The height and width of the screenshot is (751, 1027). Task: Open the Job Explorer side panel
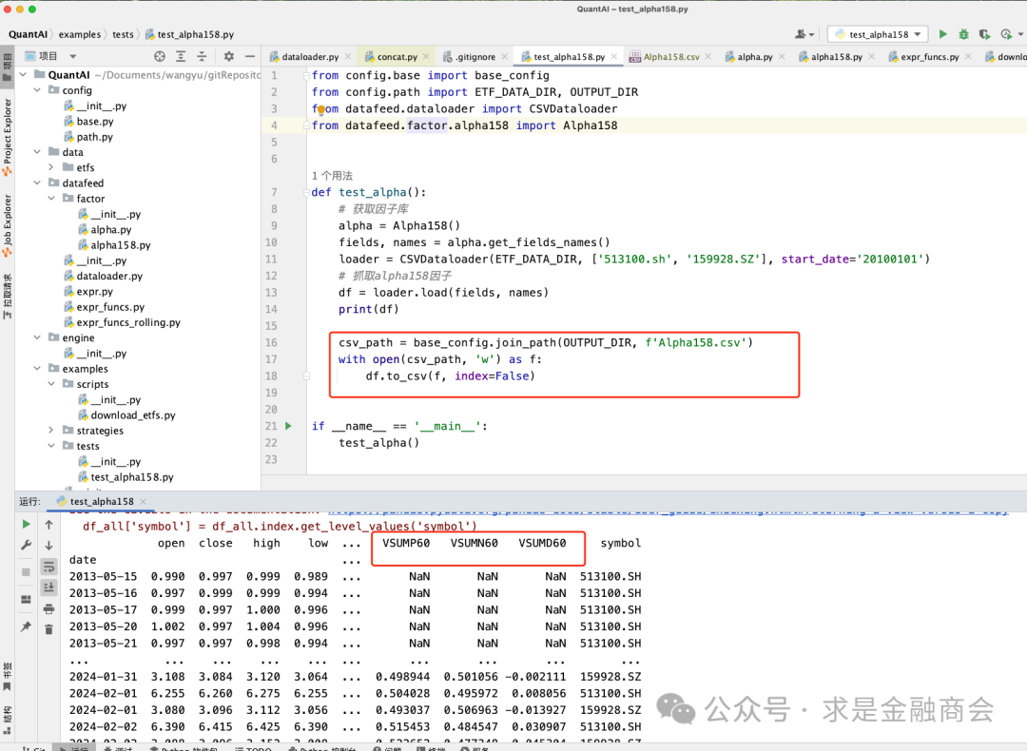[x=8, y=226]
